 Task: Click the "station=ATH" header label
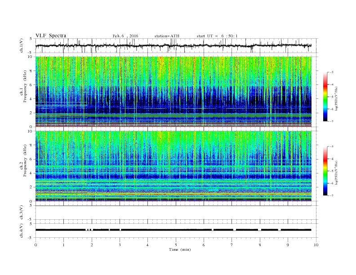[167, 36]
